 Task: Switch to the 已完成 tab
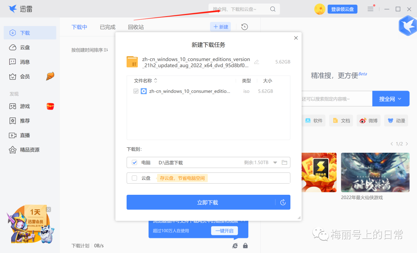click(x=107, y=27)
